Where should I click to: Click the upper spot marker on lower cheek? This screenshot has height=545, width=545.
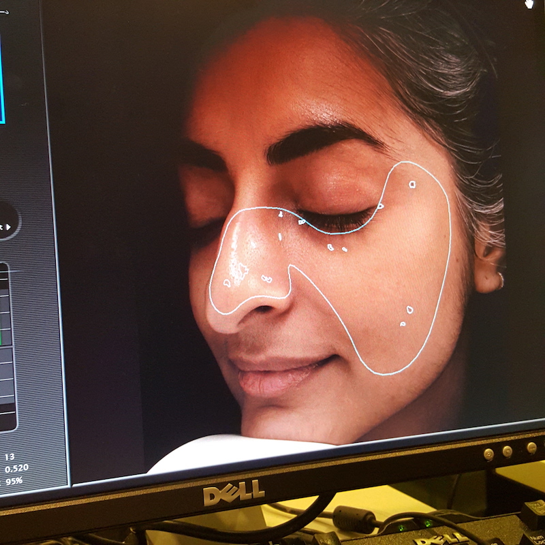[409, 309]
